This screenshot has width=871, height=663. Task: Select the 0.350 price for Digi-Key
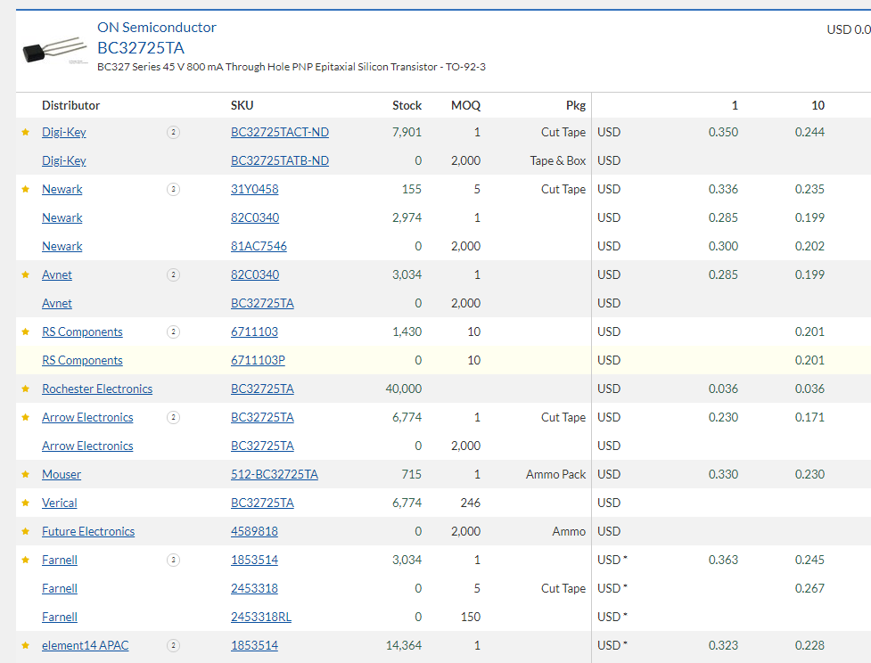(x=723, y=132)
